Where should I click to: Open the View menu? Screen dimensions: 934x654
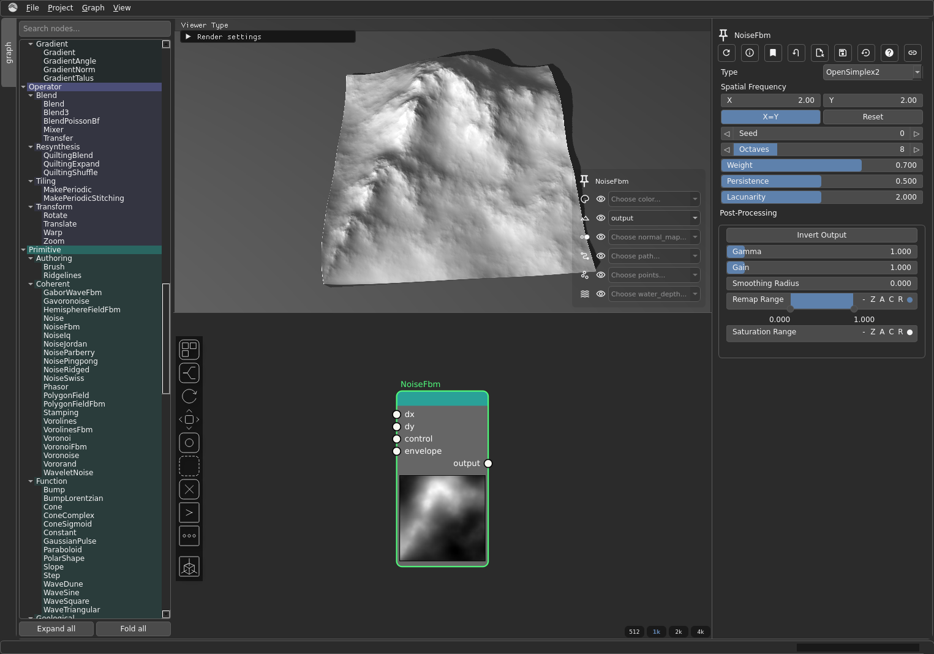click(122, 8)
